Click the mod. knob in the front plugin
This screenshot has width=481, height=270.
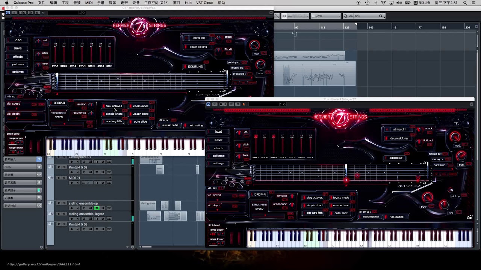click(455, 137)
